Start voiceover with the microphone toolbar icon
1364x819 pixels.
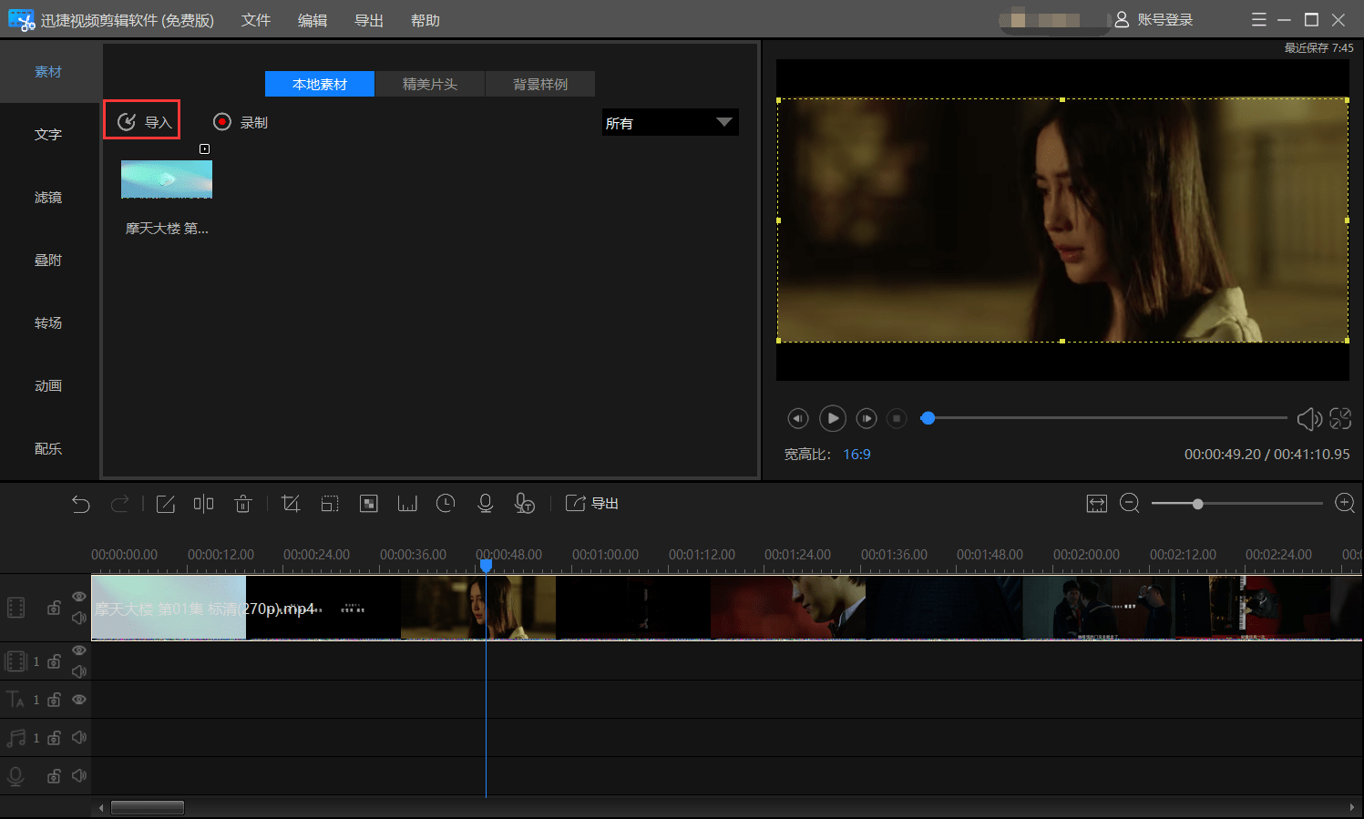click(x=485, y=504)
